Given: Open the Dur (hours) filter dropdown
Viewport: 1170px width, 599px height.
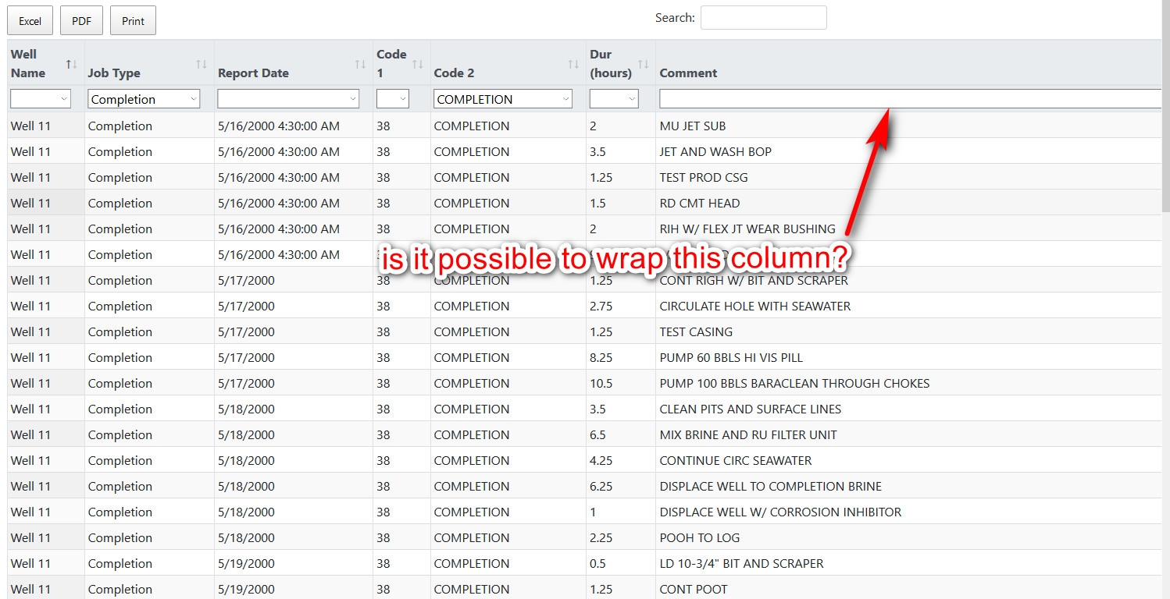Looking at the screenshot, I should click(614, 99).
